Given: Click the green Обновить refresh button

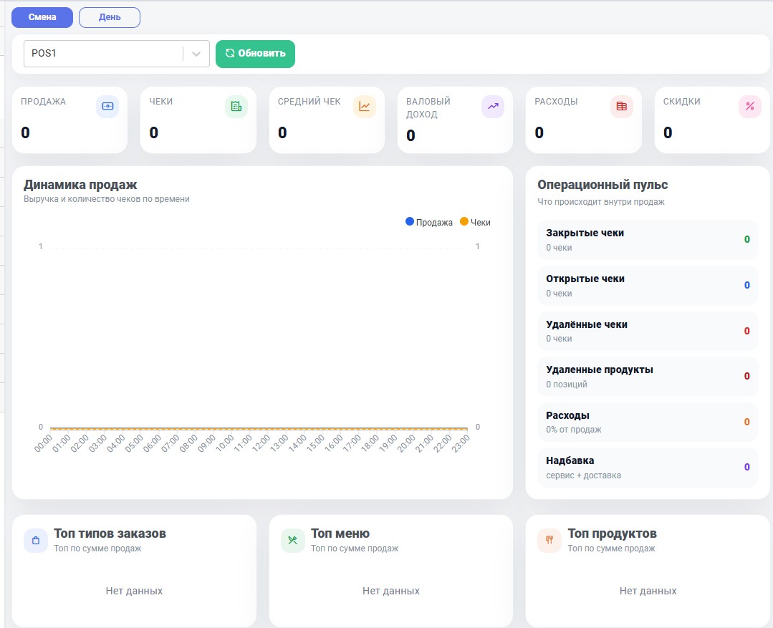Looking at the screenshot, I should click(255, 54).
